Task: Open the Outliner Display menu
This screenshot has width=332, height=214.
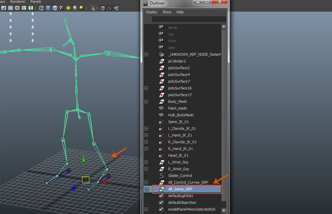Action: click(152, 12)
